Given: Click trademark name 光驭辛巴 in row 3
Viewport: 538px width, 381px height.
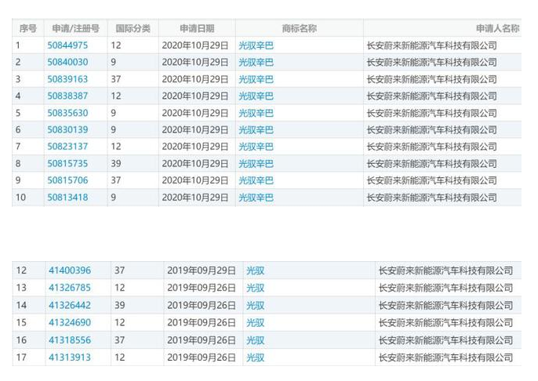Looking at the screenshot, I should (x=256, y=79).
